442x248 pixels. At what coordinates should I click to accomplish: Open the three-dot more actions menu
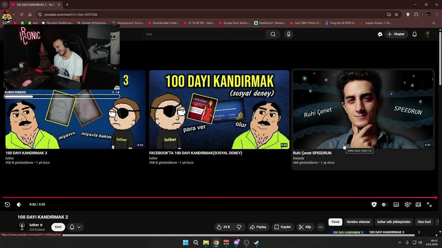pos(320,227)
